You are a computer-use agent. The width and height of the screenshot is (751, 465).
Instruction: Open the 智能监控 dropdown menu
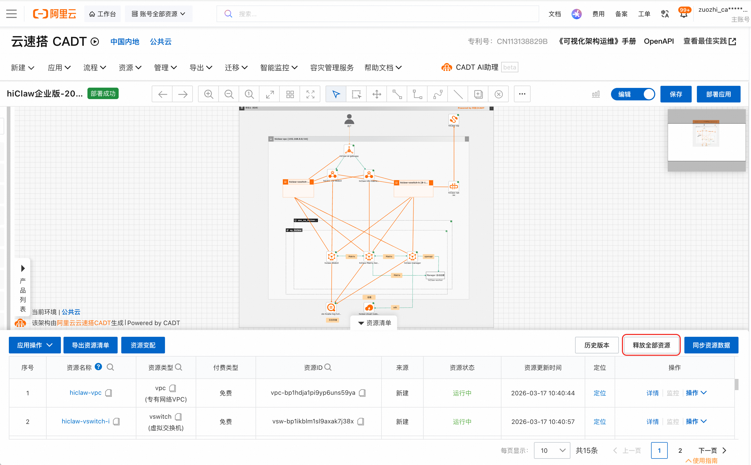279,68
